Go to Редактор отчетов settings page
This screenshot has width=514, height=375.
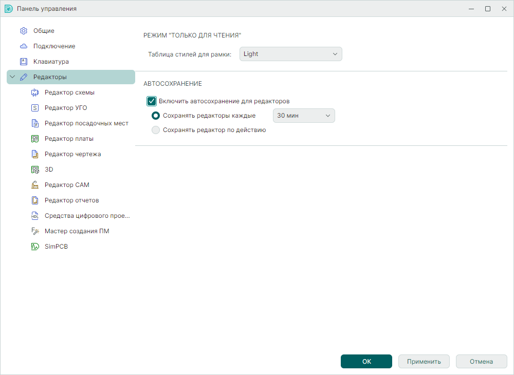(71, 200)
